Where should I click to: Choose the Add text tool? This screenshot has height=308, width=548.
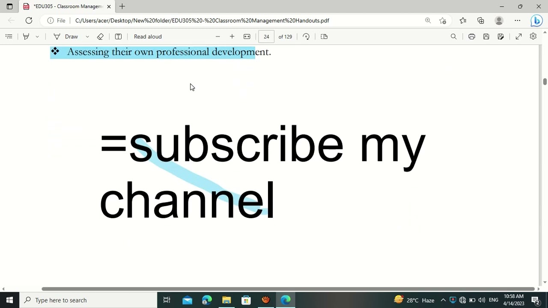[118, 36]
